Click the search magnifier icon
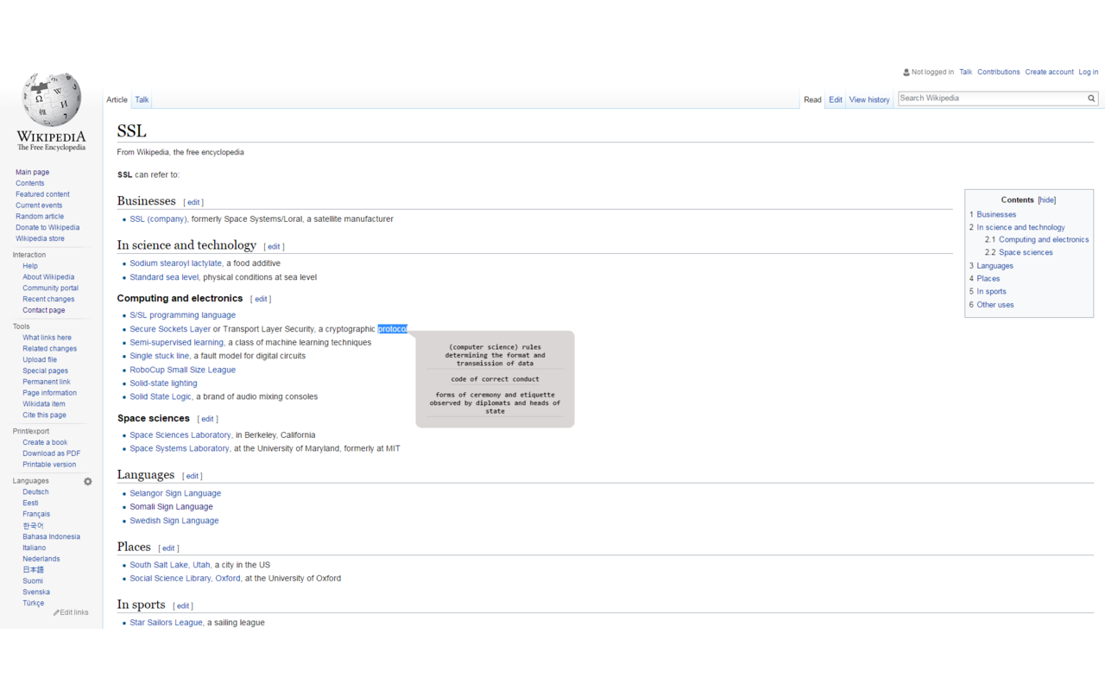 pyautogui.click(x=1091, y=98)
